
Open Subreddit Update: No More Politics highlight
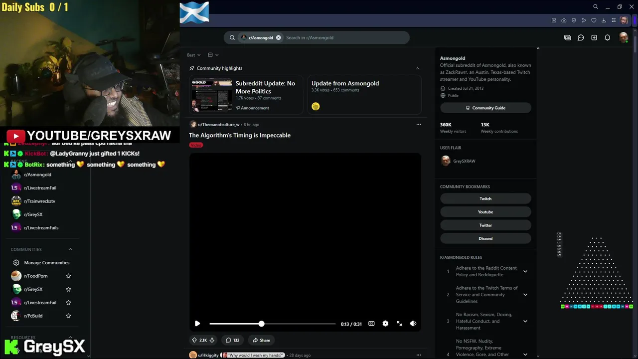pos(246,95)
